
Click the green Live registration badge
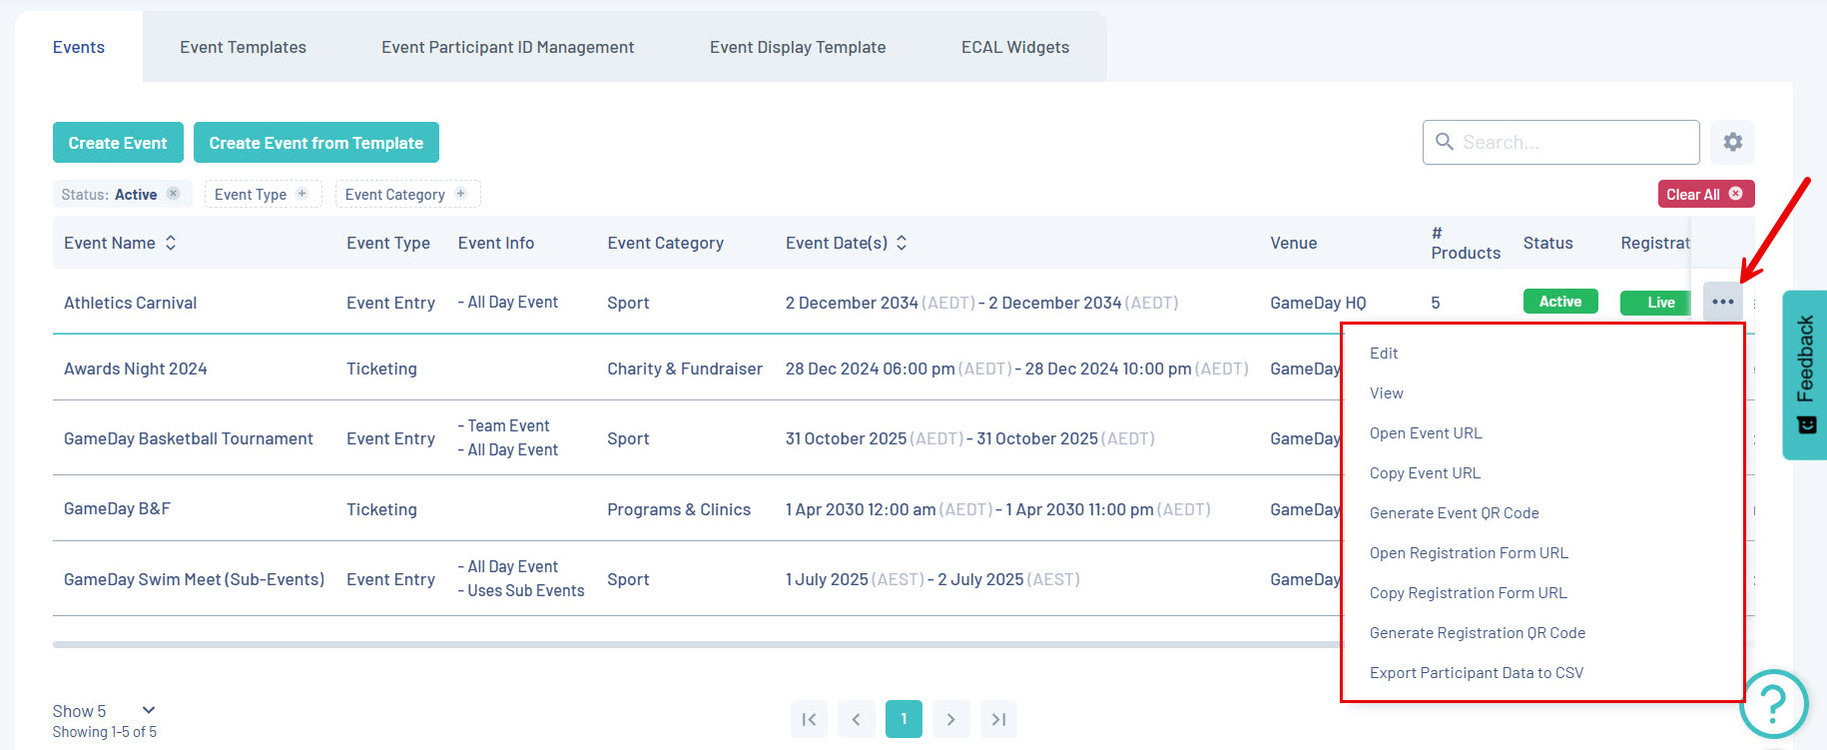pyautogui.click(x=1657, y=302)
